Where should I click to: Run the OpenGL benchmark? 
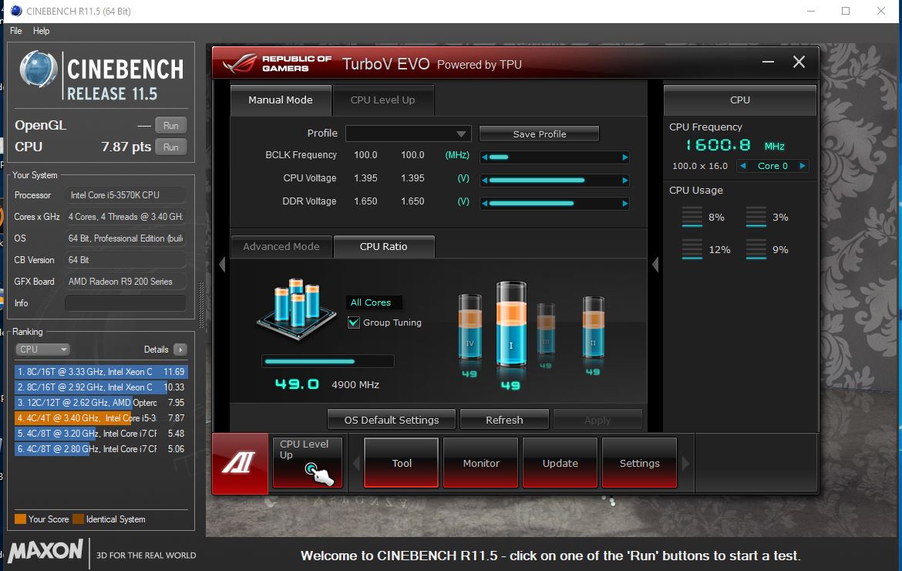[x=171, y=126]
